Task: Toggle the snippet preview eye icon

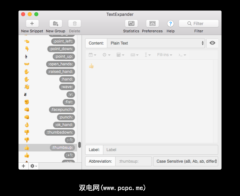Action: click(x=212, y=43)
